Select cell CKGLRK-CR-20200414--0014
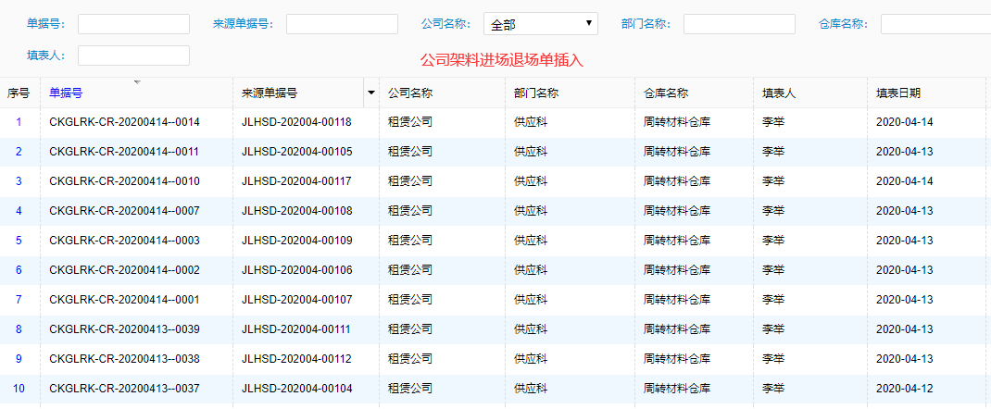Image resolution: width=991 pixels, height=409 pixels. (124, 122)
